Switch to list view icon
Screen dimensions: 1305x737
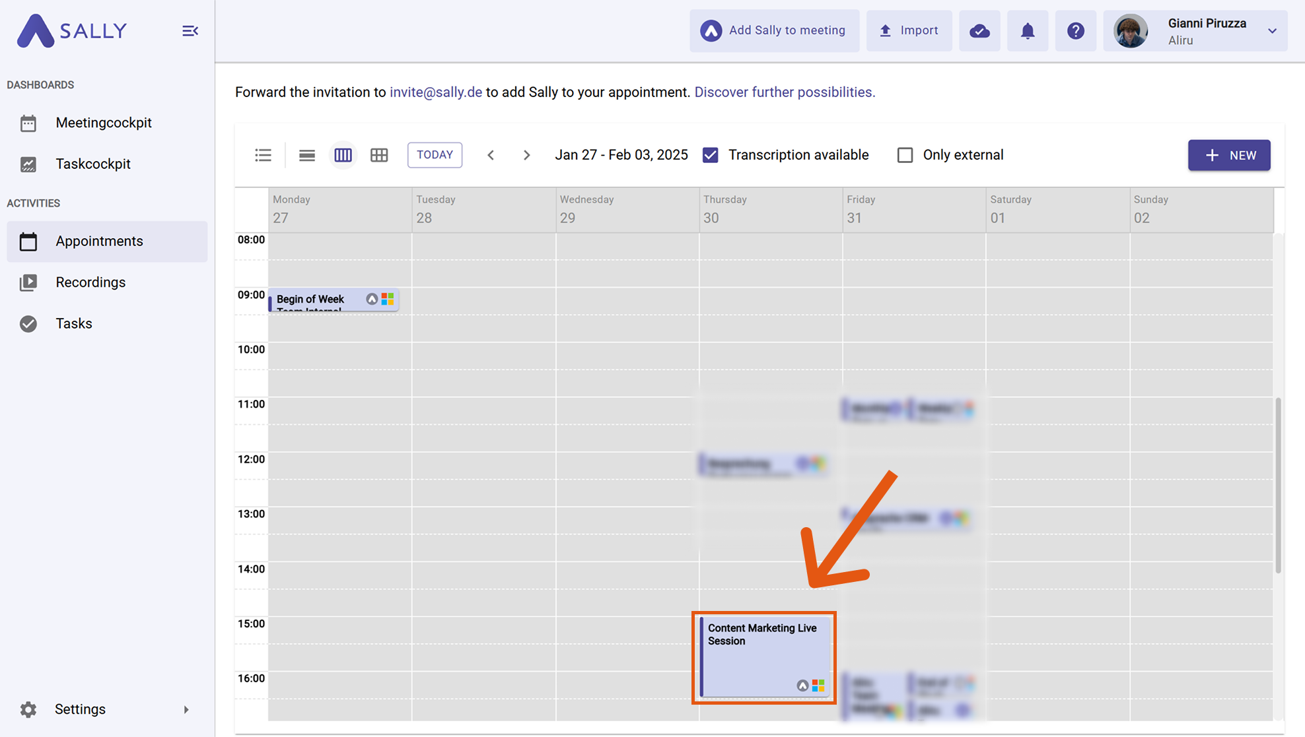263,155
